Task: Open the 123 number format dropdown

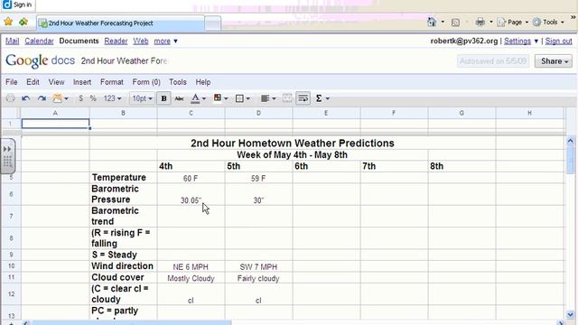Action: pyautogui.click(x=112, y=98)
